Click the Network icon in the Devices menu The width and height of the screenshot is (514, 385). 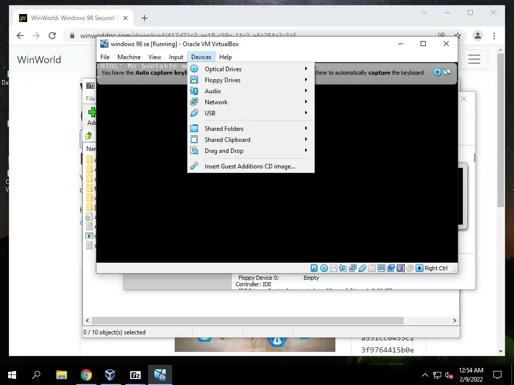(194, 102)
